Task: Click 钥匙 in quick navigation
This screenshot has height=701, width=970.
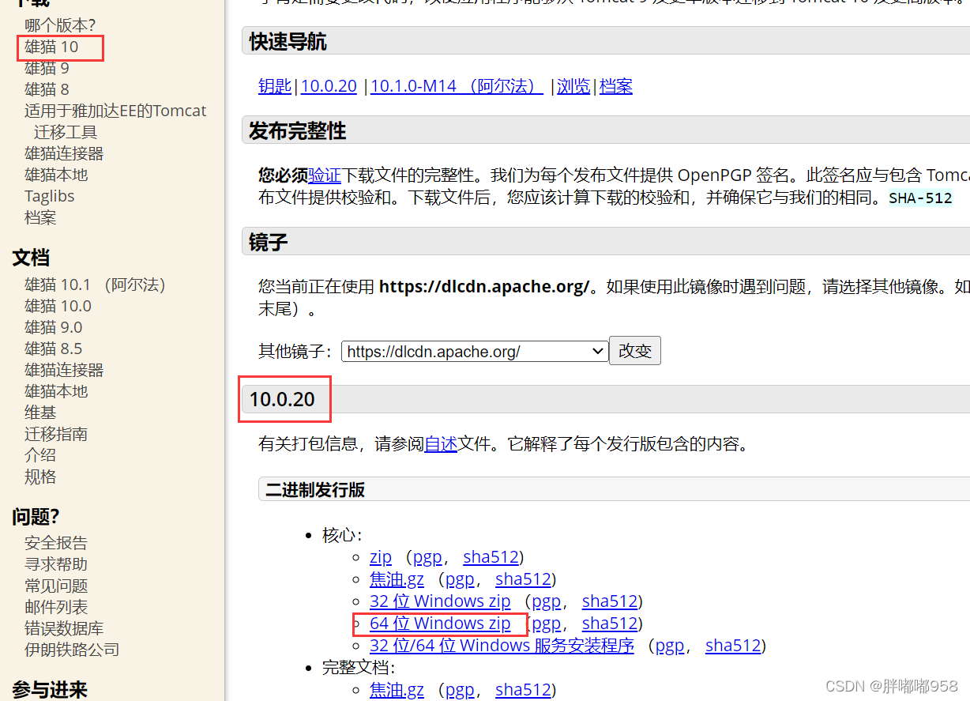Action: click(x=275, y=86)
